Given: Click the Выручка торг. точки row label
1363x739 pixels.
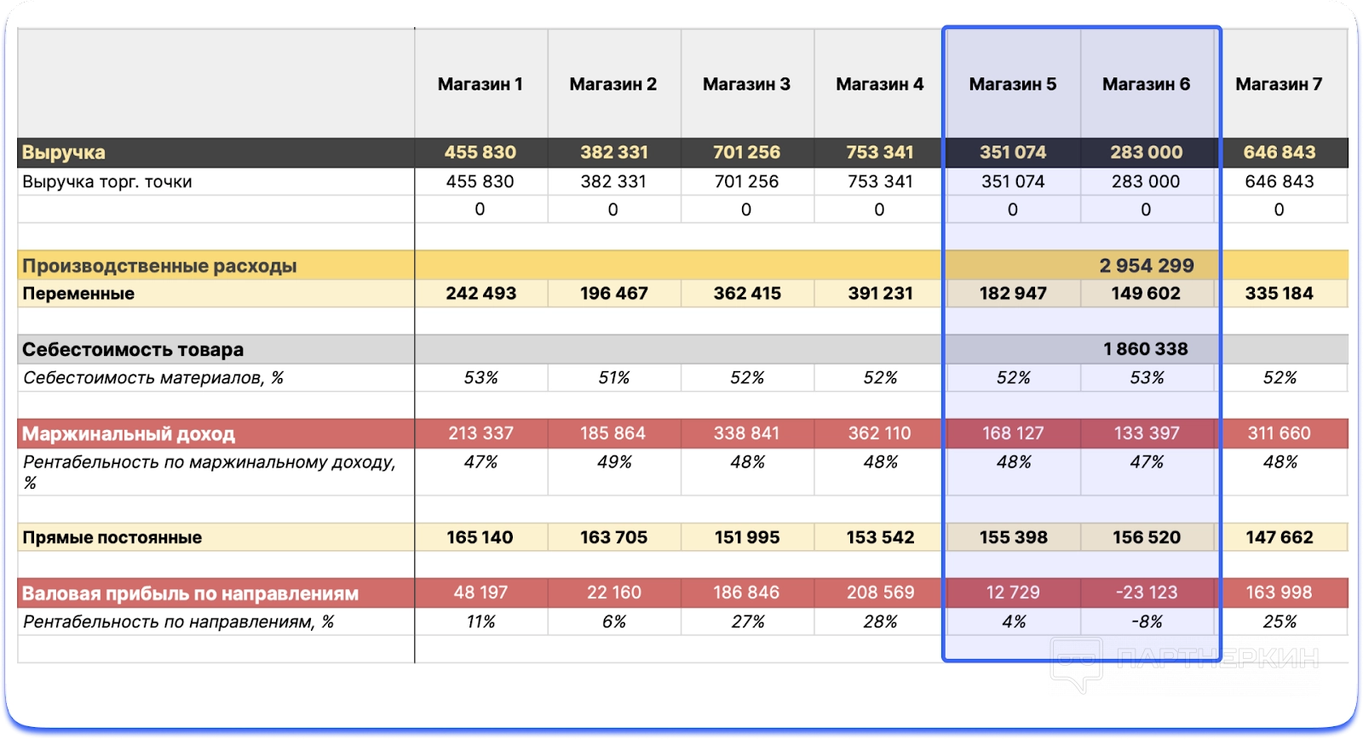Looking at the screenshot, I should point(107,181).
